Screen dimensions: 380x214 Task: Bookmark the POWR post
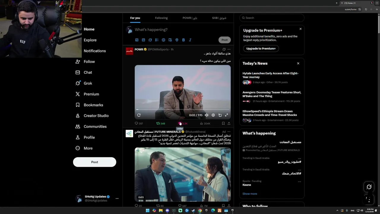tap(223, 123)
